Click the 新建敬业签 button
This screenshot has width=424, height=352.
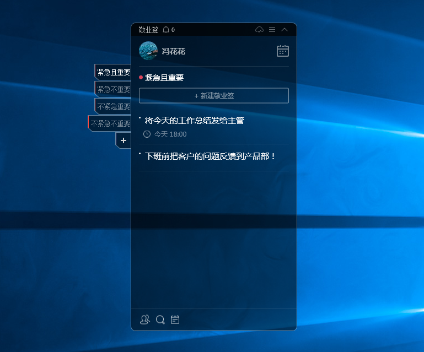214,96
